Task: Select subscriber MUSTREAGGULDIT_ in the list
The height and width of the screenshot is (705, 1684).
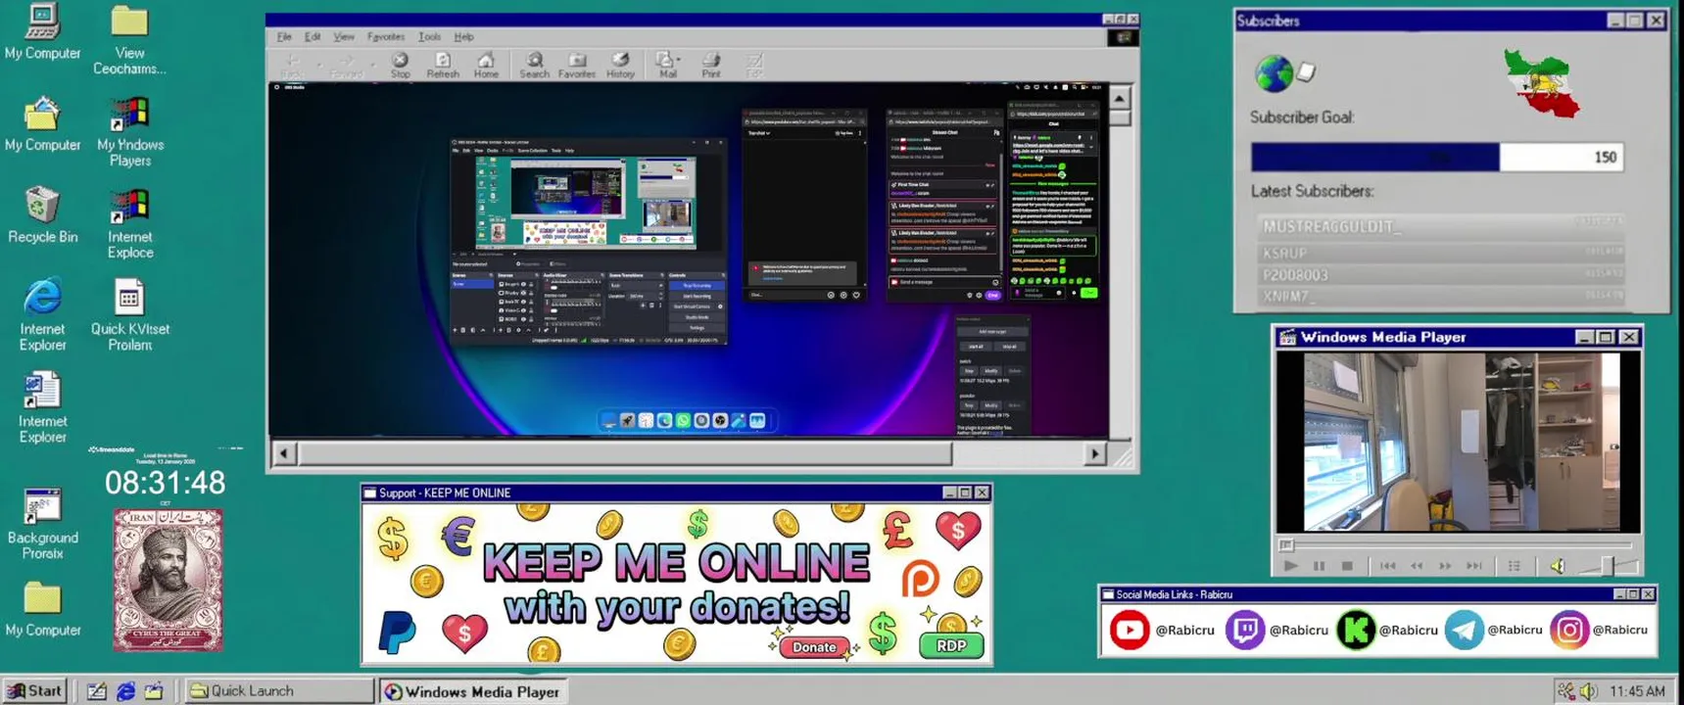Action: click(1439, 226)
